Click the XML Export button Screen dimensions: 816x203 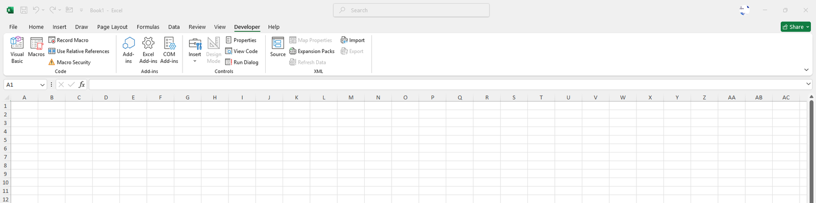click(352, 51)
